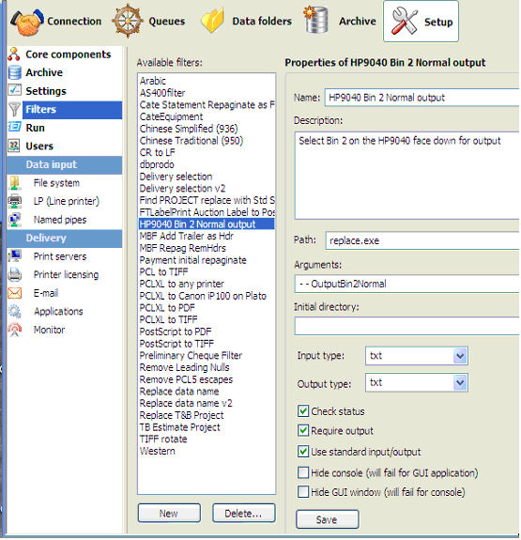Toggle Use standard input/output checkbox
Viewport: 521px width, 540px height.
[303, 452]
